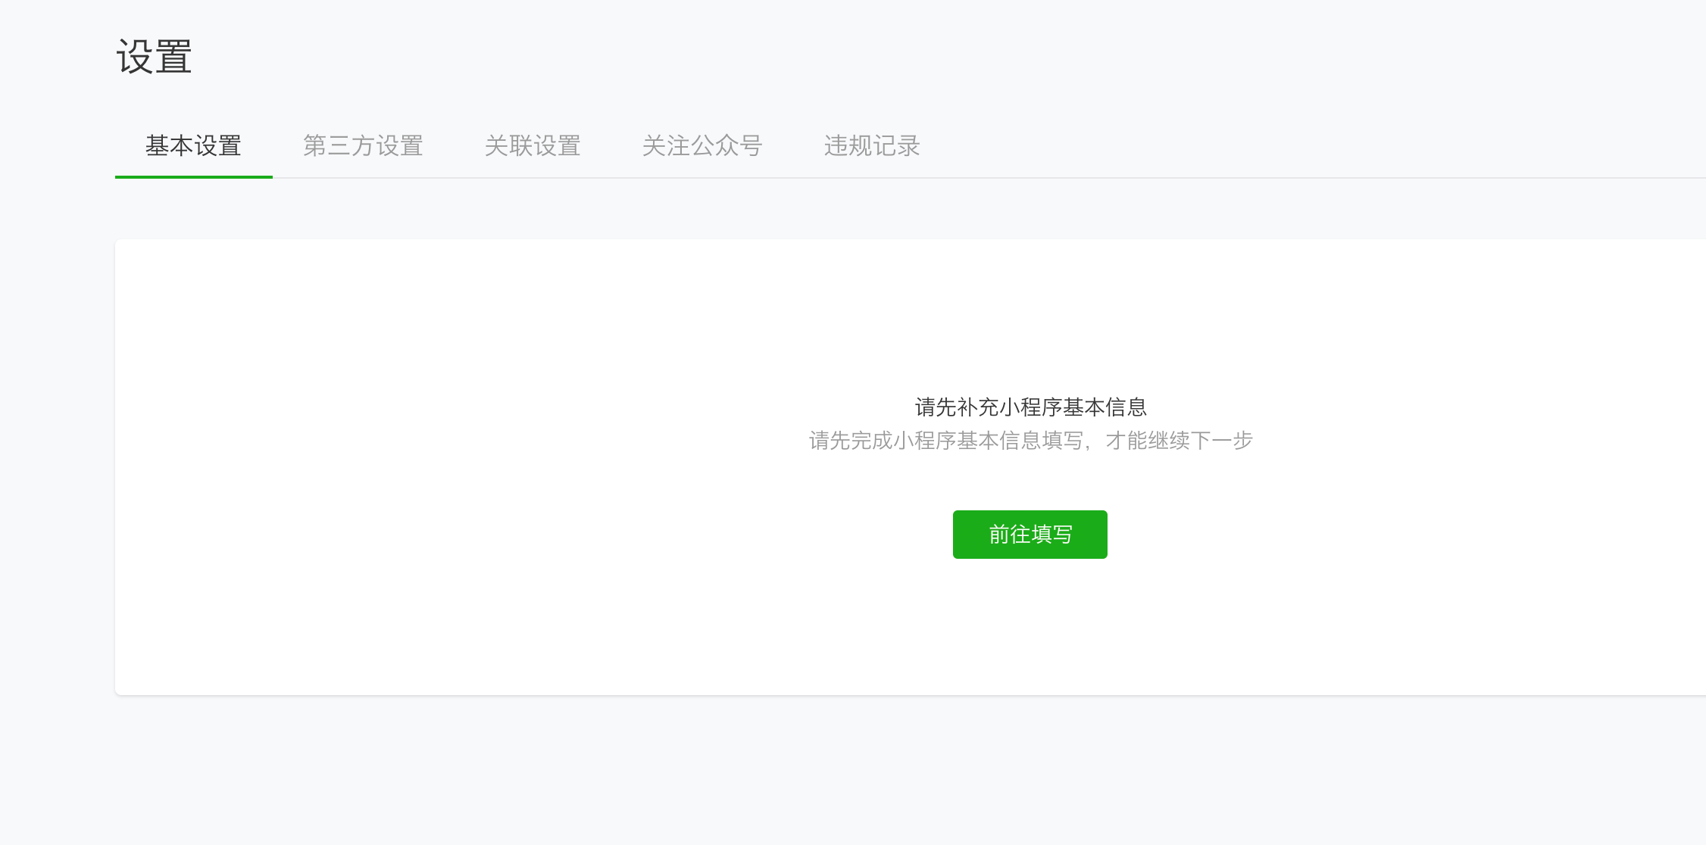Select the 基本设置 tab

point(193,145)
